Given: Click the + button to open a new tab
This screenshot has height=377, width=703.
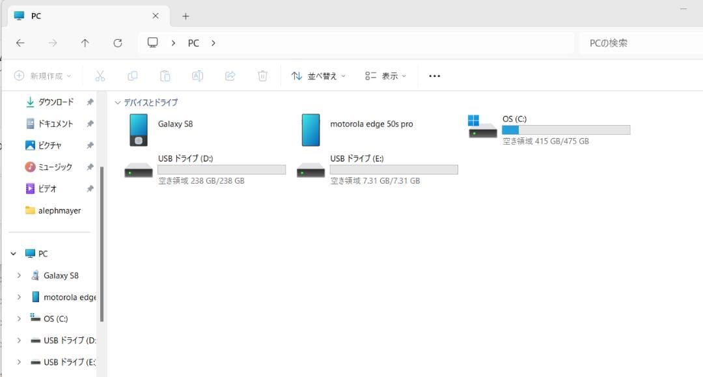Looking at the screenshot, I should click(186, 15).
